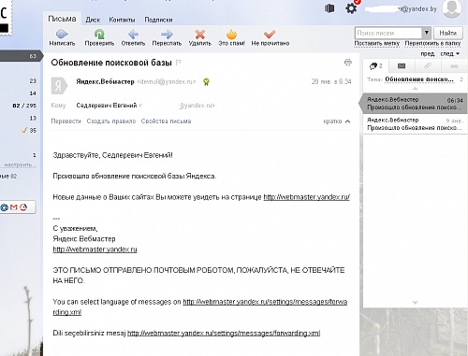Click the Перевести translate link
The height and width of the screenshot is (356, 468).
point(66,121)
